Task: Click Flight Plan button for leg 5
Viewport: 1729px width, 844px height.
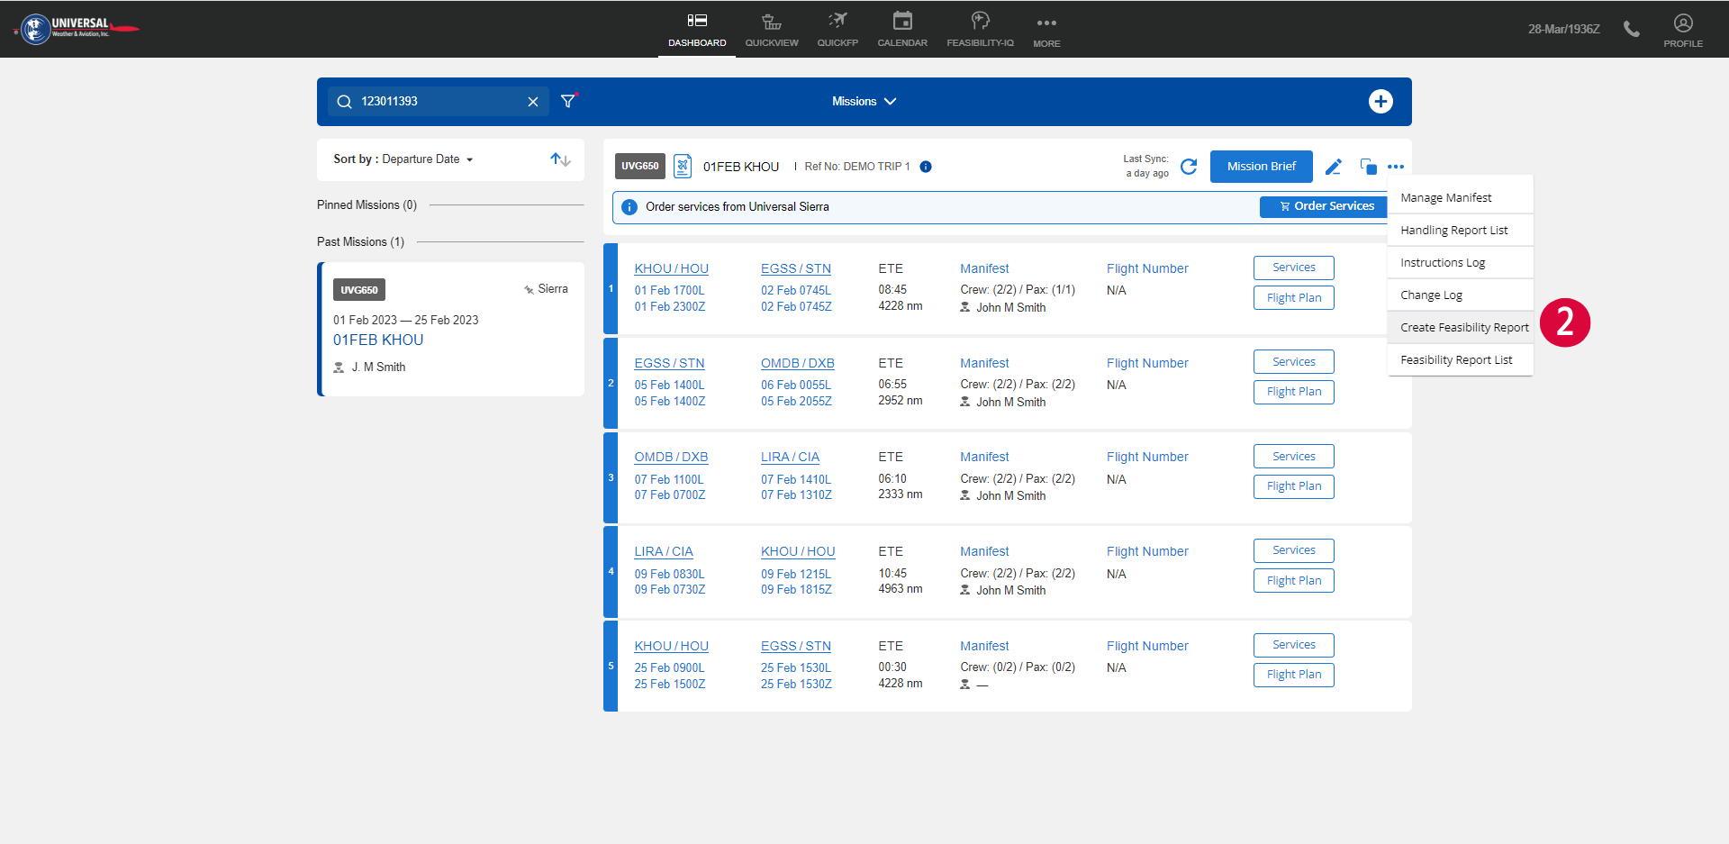Action: (x=1294, y=675)
